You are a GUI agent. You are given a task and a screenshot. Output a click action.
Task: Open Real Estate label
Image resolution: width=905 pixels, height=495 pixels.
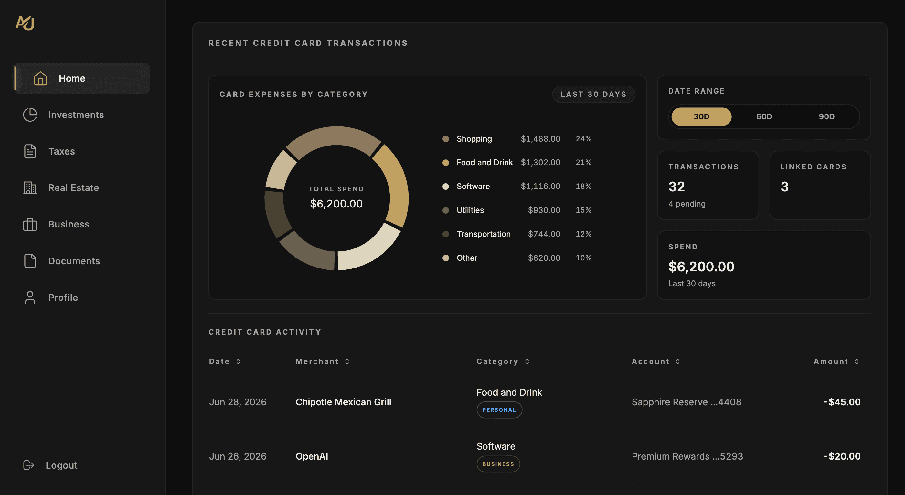73,188
